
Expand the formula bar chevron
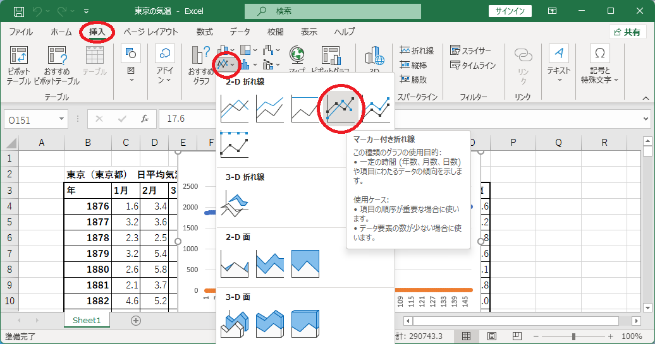646,119
